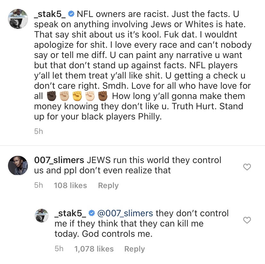Follow the @007_slimers mention link
The height and width of the screenshot is (264, 265).
[x=125, y=213]
